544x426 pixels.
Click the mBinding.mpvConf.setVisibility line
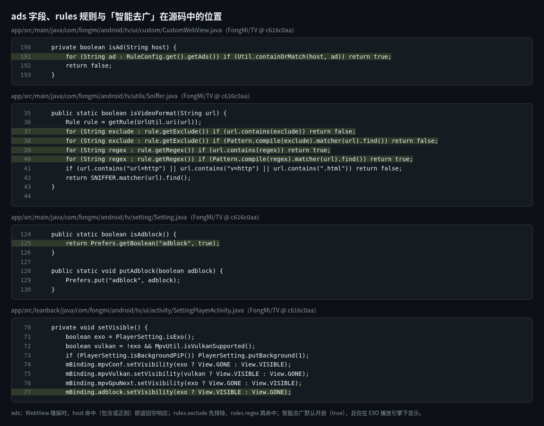pos(178,364)
